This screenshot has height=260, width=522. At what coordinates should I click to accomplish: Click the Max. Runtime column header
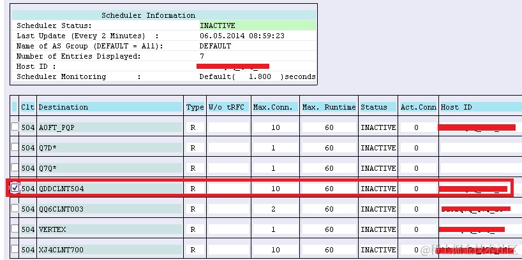(x=329, y=107)
